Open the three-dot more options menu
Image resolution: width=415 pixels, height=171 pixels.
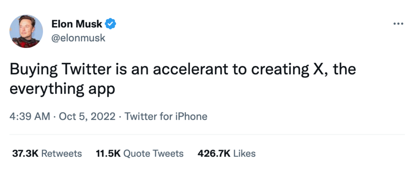coord(399,24)
